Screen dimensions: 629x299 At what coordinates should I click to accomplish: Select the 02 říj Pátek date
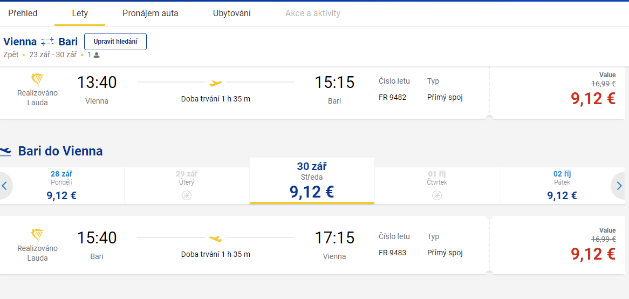pyautogui.click(x=562, y=186)
